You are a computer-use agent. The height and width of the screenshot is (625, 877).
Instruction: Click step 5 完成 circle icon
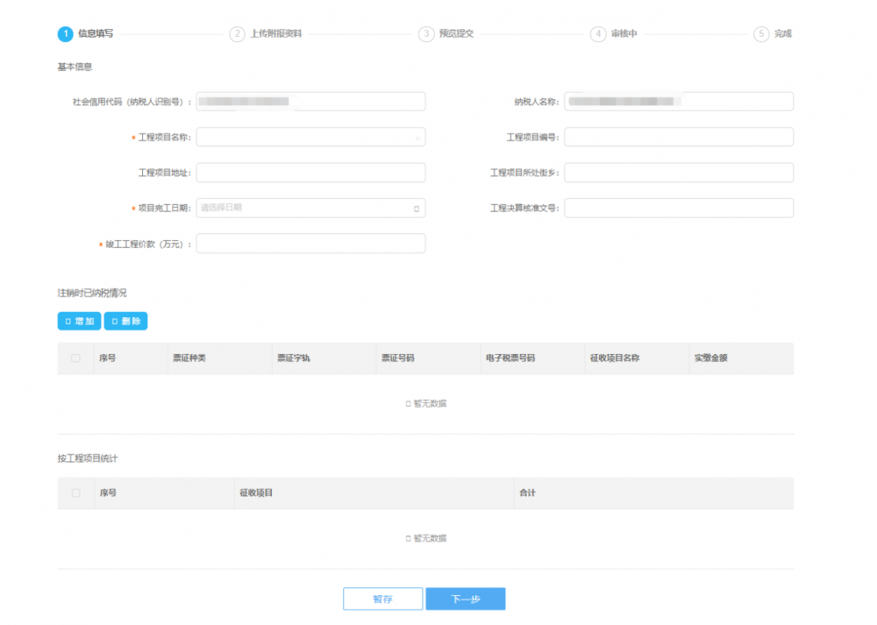(x=761, y=34)
